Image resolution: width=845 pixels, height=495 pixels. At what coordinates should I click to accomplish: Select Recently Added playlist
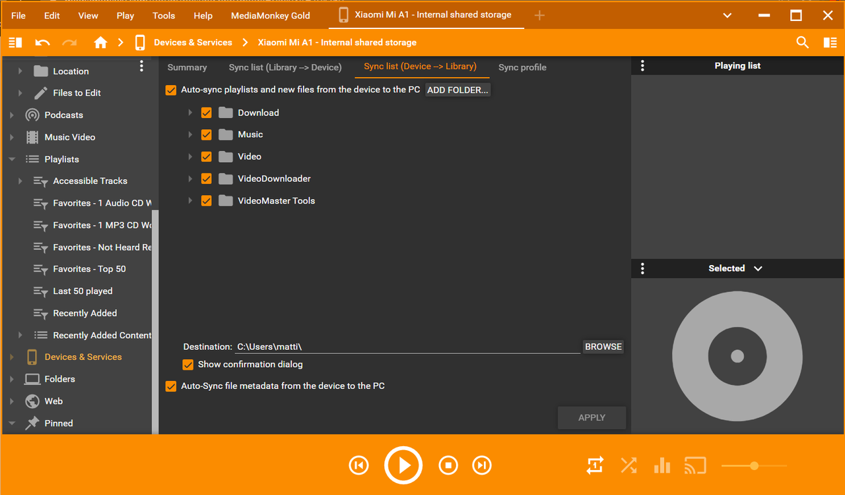(85, 313)
